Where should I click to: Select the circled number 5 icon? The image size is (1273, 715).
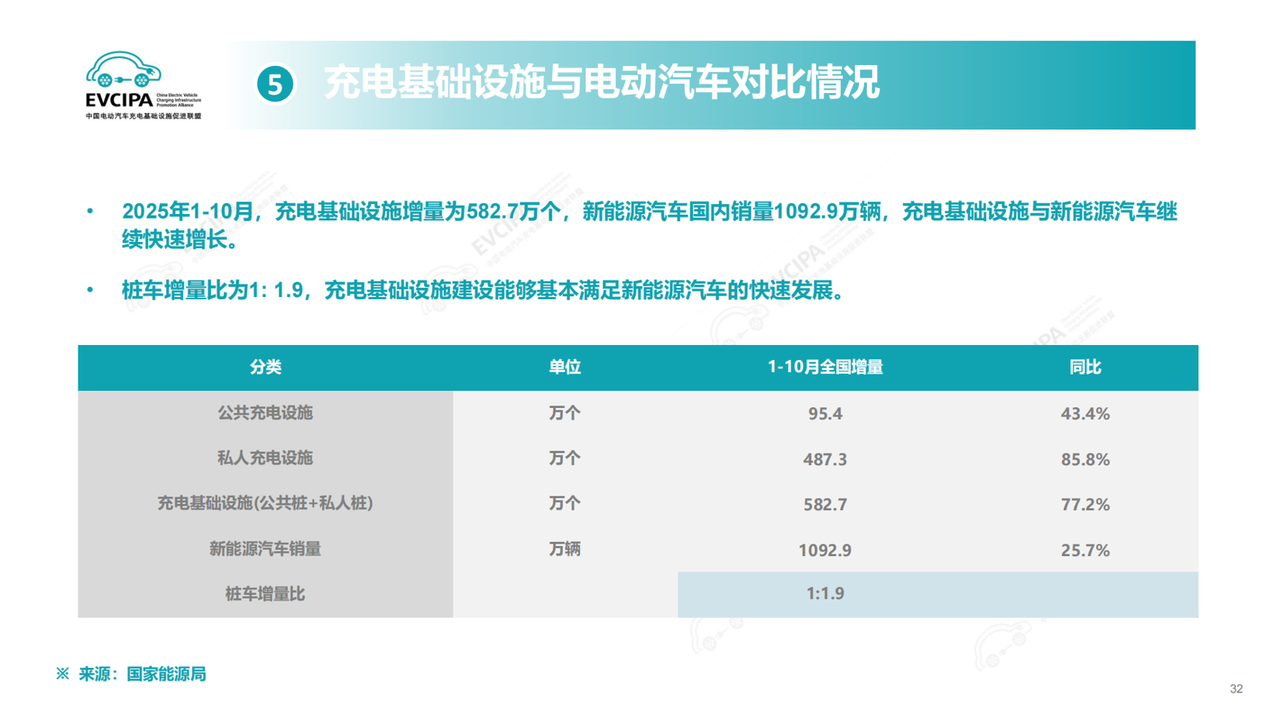(x=276, y=85)
